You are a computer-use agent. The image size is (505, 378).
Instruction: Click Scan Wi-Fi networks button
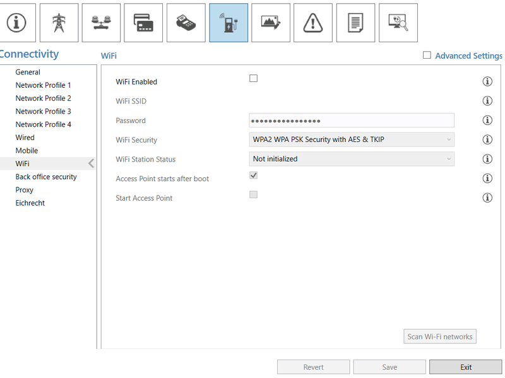click(440, 336)
